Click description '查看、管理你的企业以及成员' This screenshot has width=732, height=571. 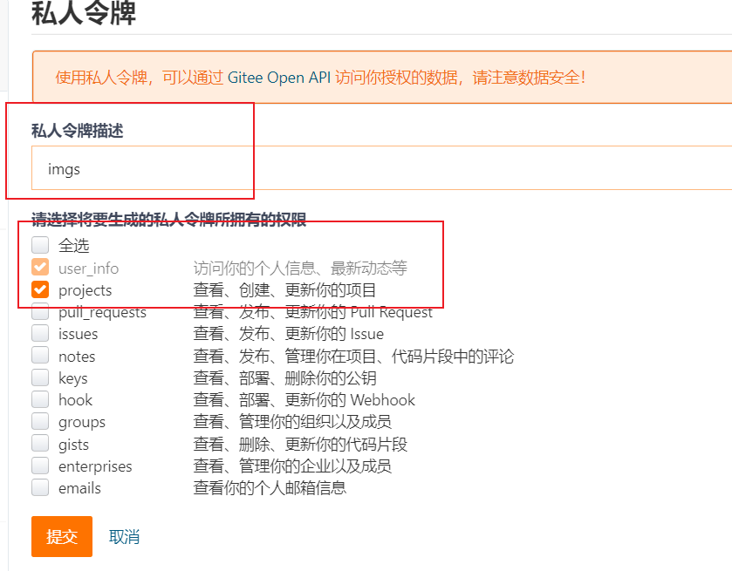[292, 466]
